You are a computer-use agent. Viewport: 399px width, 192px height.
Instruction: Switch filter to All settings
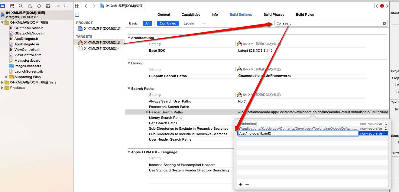(148, 23)
